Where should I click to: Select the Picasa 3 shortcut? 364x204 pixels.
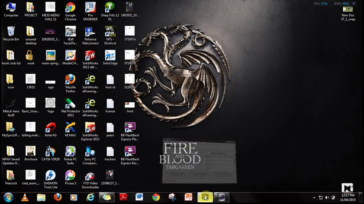(70, 178)
